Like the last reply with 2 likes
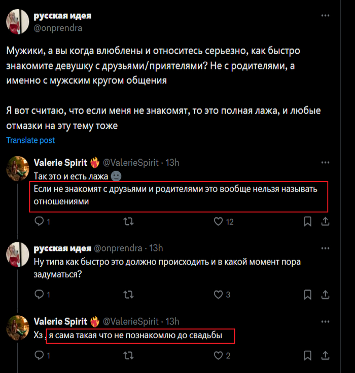The height and width of the screenshot is (373, 355). [x=219, y=356]
